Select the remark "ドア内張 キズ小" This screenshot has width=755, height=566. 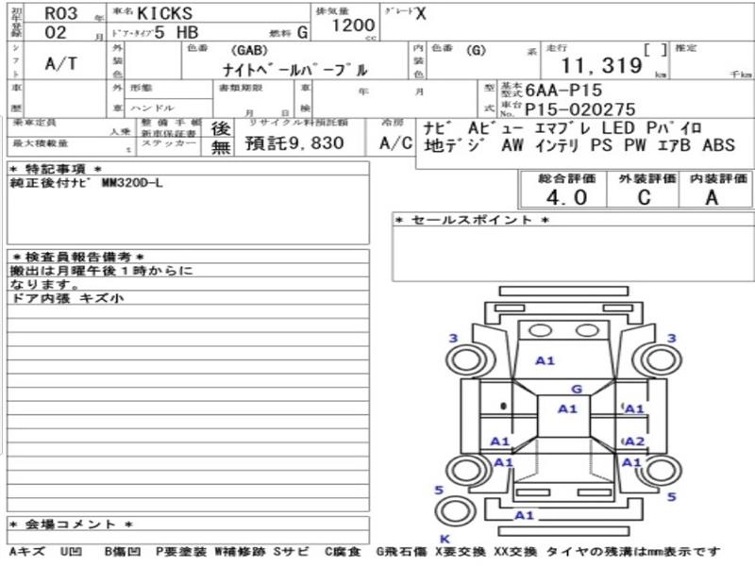point(67,298)
